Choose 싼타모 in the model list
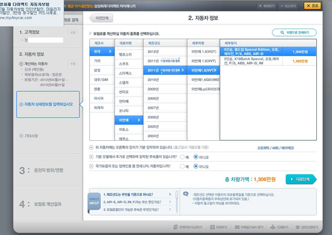 129,92
